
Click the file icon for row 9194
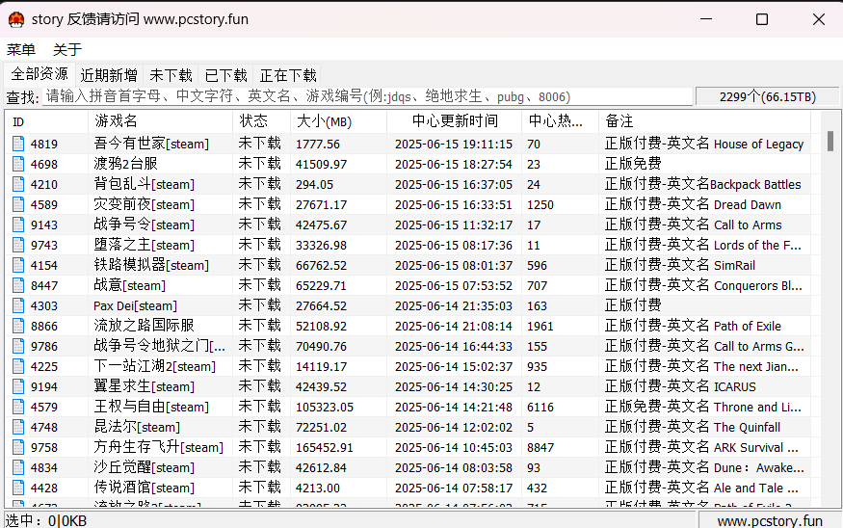pos(18,386)
